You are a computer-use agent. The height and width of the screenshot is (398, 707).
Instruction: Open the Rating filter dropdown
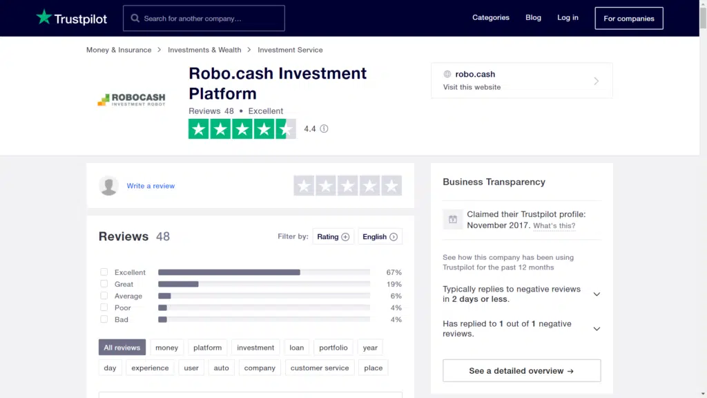(333, 236)
